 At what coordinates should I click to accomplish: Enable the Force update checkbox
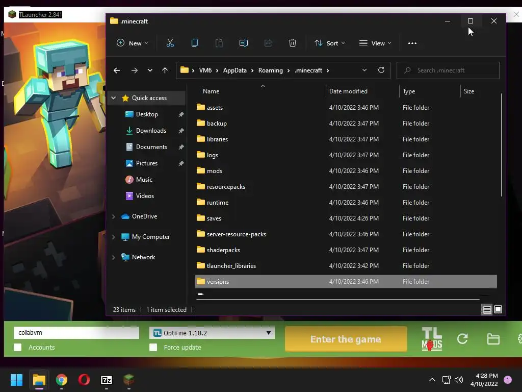(x=153, y=347)
